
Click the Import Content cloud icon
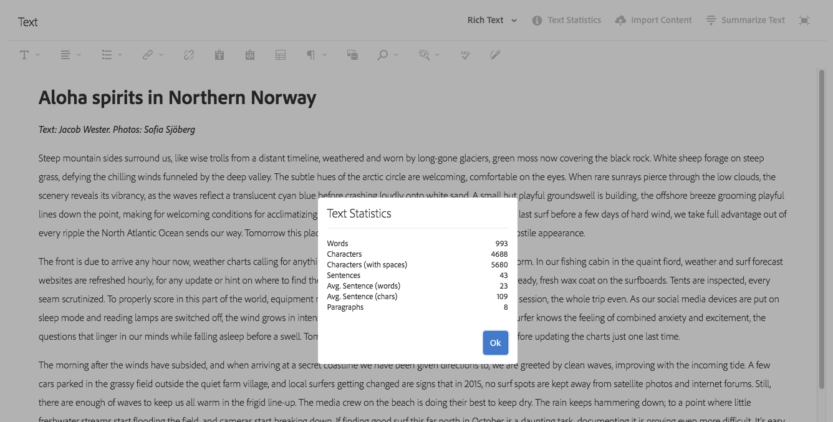(x=620, y=21)
